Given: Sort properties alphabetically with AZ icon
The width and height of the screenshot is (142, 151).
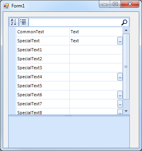Looking at the screenshot, I should click(14, 22).
